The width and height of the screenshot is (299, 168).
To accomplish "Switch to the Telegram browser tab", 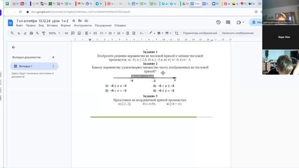I will [x=99, y=4].
